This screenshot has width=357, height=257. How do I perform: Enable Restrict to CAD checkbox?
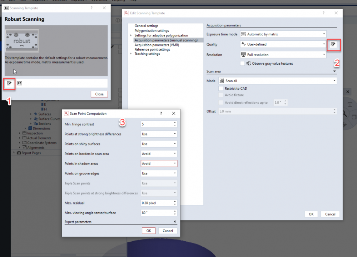point(220,88)
